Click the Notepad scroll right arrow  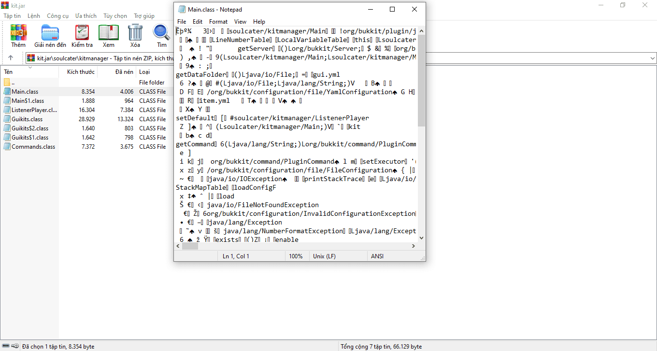[413, 246]
